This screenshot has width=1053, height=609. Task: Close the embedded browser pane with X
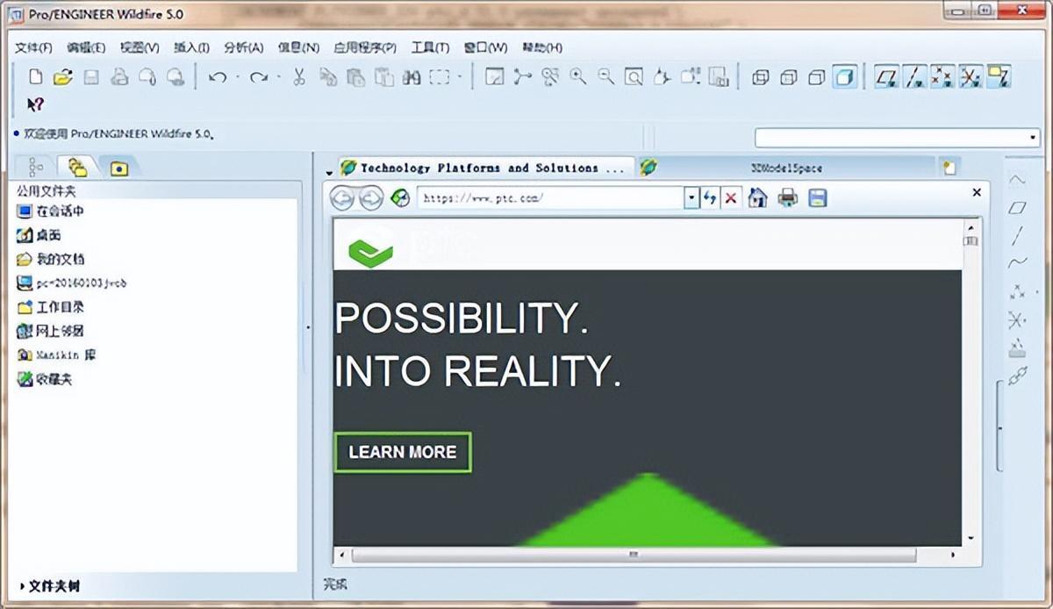tap(977, 191)
